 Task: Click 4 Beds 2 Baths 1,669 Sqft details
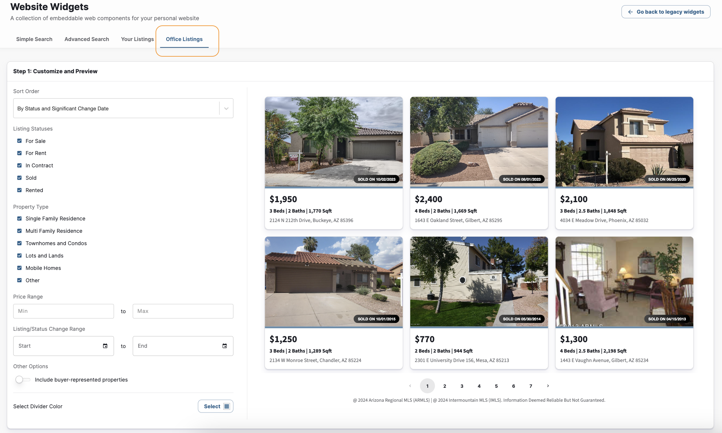(446, 211)
